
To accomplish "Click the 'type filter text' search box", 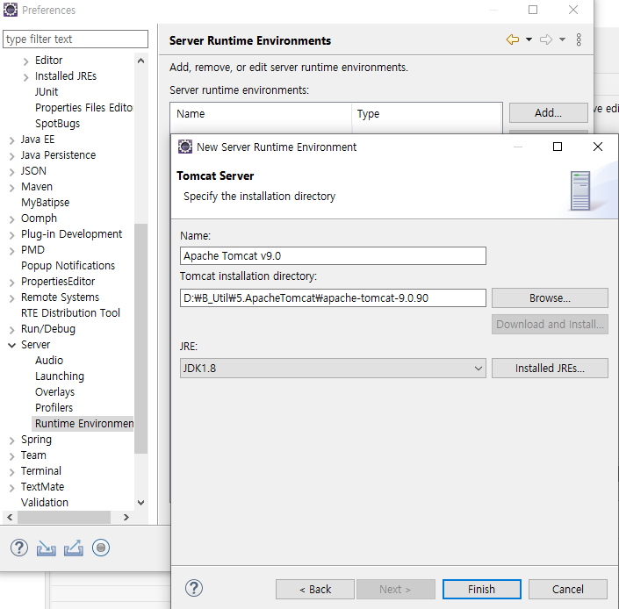I will pos(76,39).
